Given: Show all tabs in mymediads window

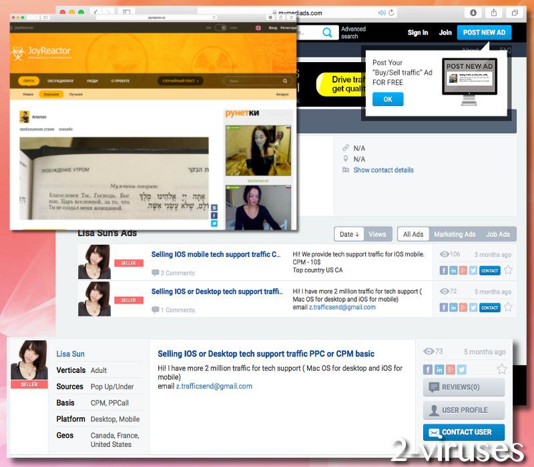Looking at the screenshot, I should [515, 13].
